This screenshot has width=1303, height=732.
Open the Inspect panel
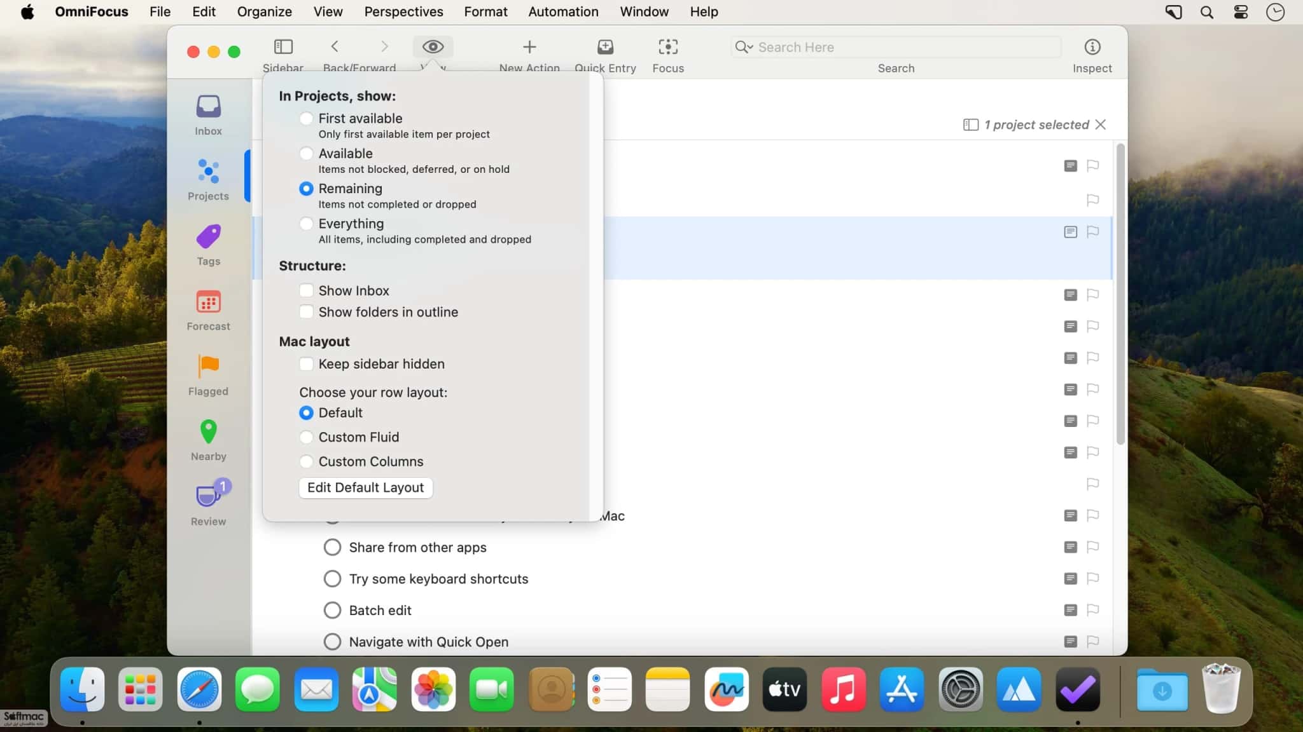click(1092, 47)
